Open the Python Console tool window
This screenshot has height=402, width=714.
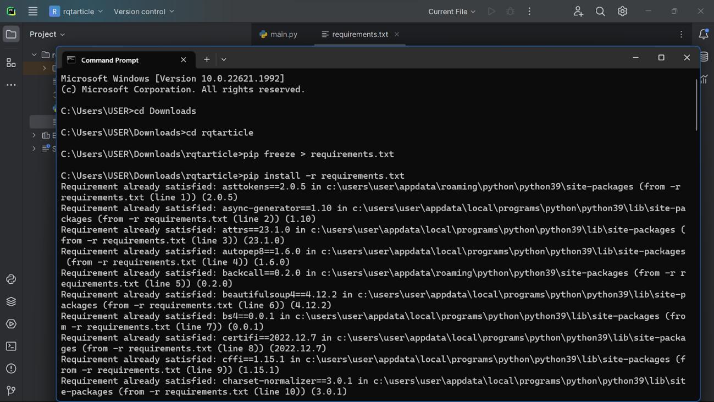click(x=11, y=279)
